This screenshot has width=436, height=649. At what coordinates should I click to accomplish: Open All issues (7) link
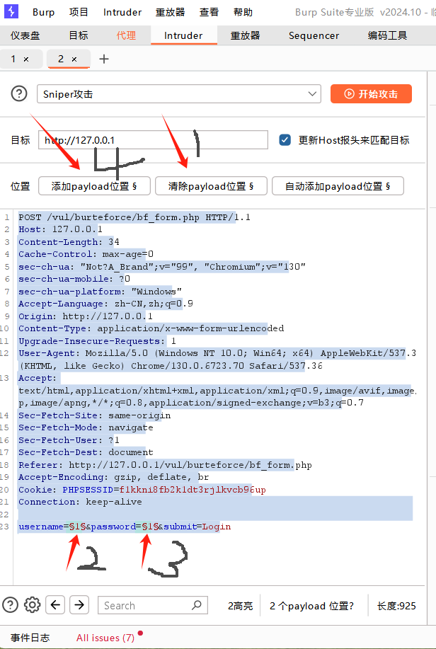click(105, 638)
